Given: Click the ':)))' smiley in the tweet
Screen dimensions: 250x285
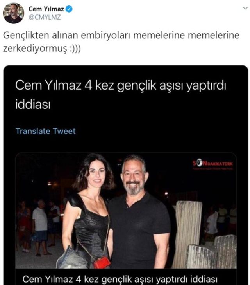Looking at the screenshot, I should point(75,49).
